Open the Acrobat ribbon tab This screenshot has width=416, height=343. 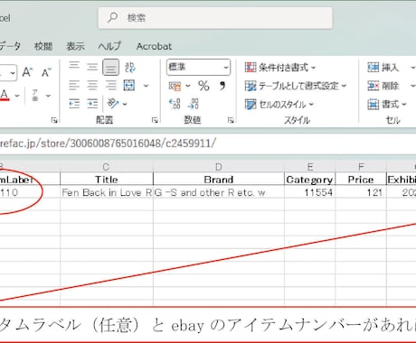(154, 46)
